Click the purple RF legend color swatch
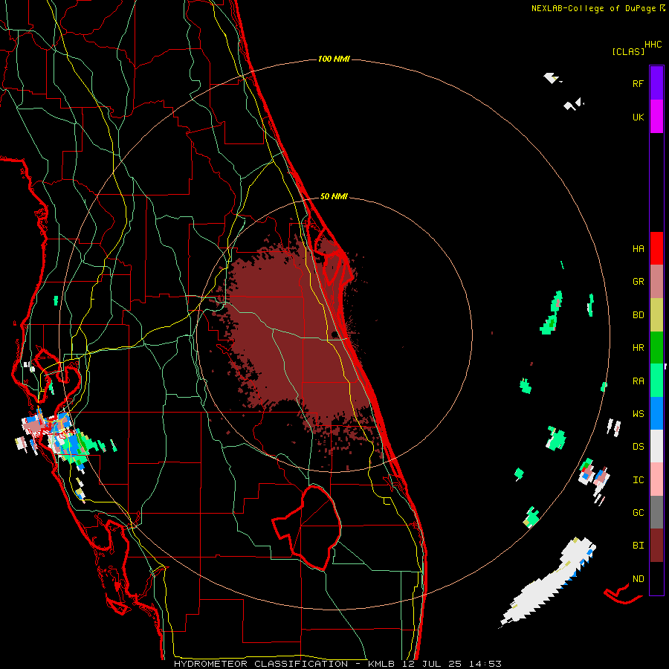 click(x=656, y=83)
